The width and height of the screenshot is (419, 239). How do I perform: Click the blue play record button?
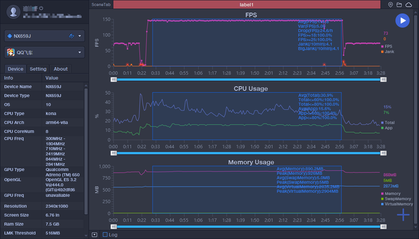402,21
